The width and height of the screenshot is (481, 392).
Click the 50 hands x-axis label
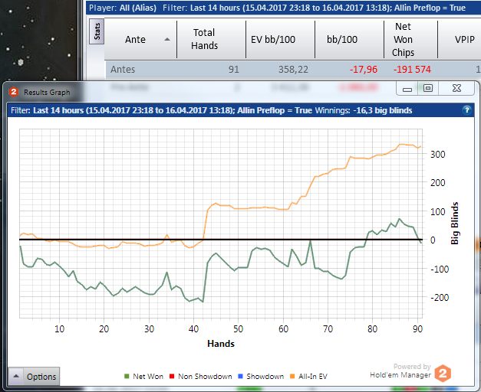click(238, 329)
